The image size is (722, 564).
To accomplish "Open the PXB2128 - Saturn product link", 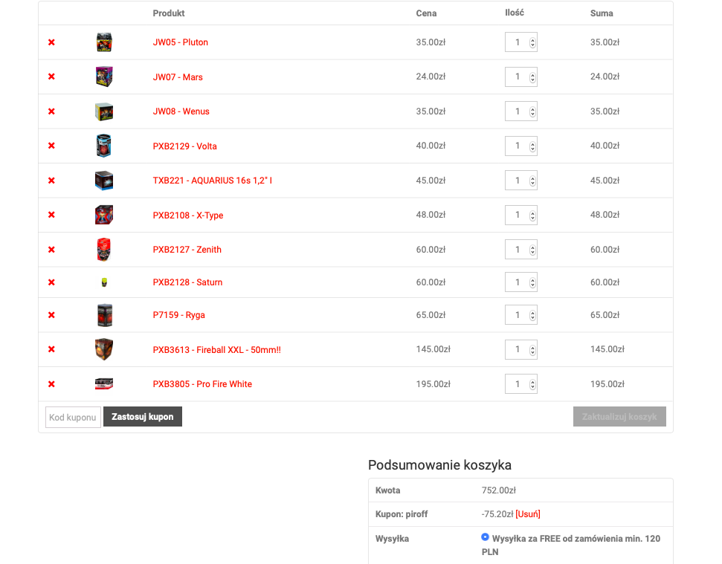I will pyautogui.click(x=187, y=282).
